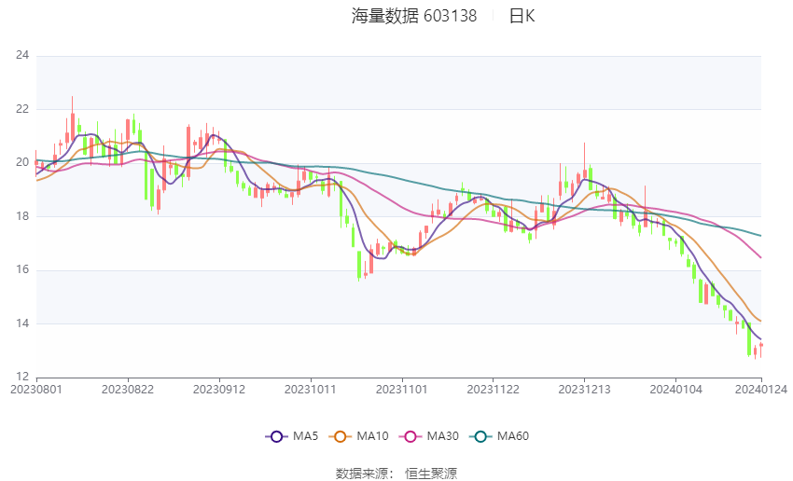Click the 12 price axis label
Viewport: 793px width, 481px height.
[22, 378]
